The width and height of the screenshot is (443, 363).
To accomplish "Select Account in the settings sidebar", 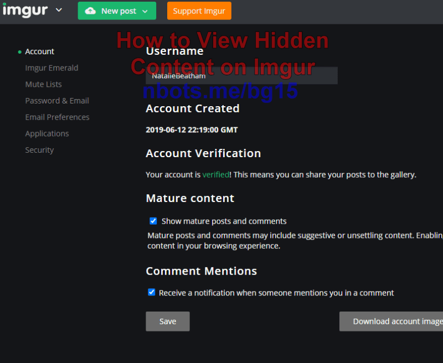I will click(39, 51).
